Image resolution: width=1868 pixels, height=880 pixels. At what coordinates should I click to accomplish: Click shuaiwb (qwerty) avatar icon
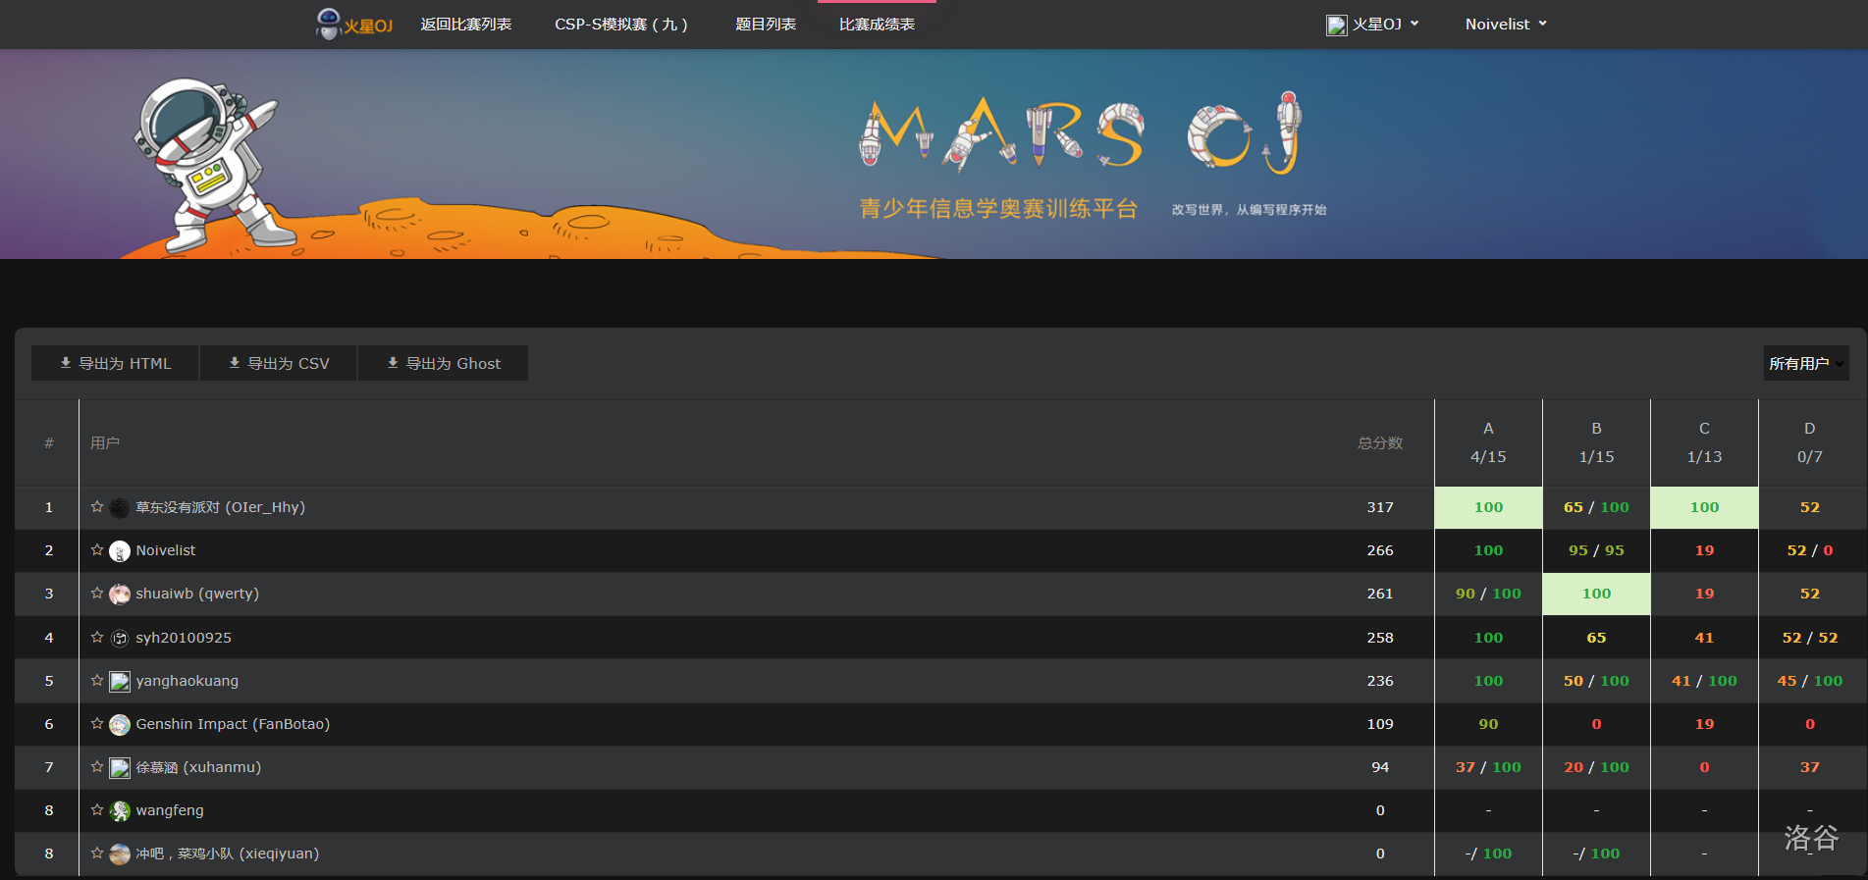coord(120,595)
